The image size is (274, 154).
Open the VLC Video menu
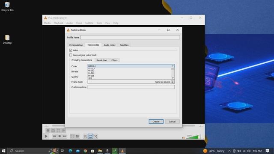pyautogui.click(x=79, y=23)
